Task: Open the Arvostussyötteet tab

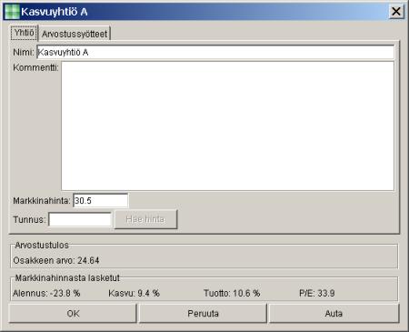Action: coord(75,34)
